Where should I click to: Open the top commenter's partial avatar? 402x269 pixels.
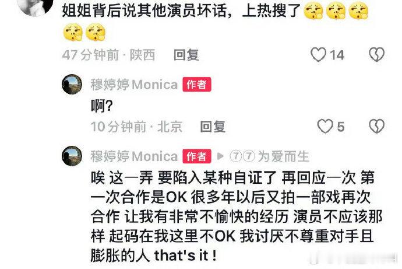36,7
